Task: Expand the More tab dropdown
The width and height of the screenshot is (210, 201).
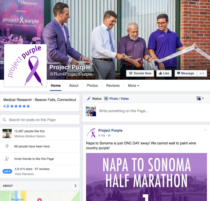Action: tap(134, 86)
